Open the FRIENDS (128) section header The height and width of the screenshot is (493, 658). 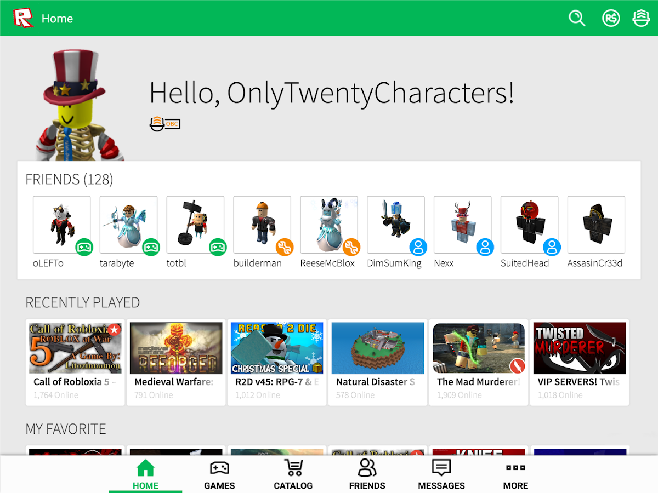(x=69, y=179)
